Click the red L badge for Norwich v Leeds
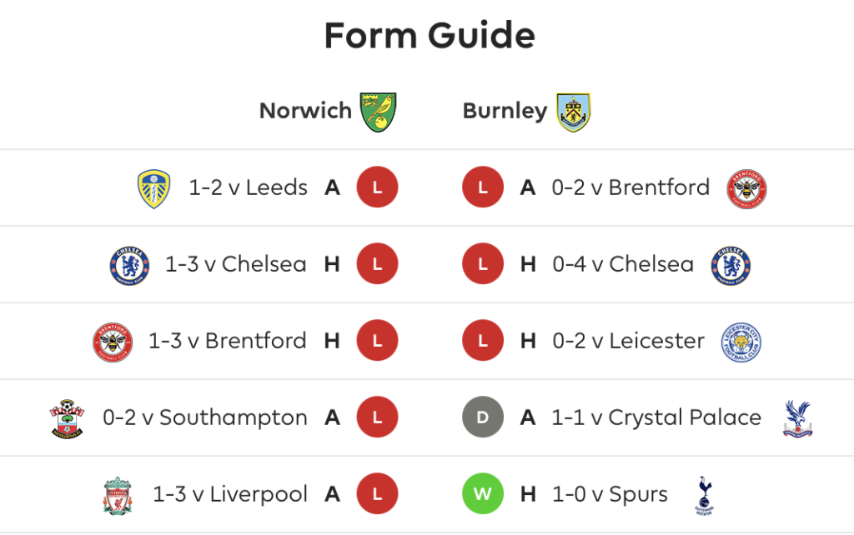 [377, 187]
